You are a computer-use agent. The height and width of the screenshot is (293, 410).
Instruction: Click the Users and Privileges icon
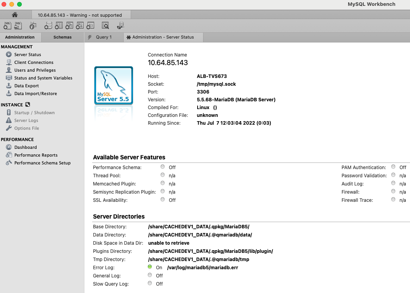pyautogui.click(x=9, y=70)
